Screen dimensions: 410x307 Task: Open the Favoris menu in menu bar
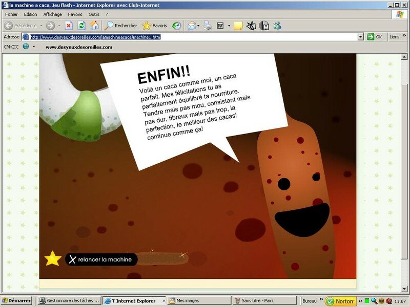[x=75, y=14]
